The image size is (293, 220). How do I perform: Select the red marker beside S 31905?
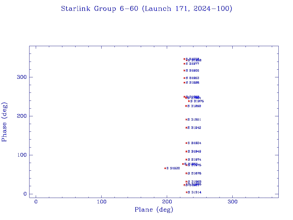pyautogui.click(x=185, y=70)
